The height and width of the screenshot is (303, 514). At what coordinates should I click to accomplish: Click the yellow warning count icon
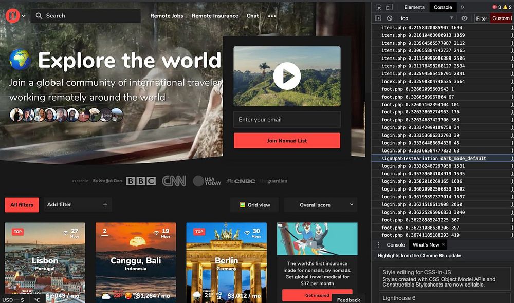coord(505,7)
